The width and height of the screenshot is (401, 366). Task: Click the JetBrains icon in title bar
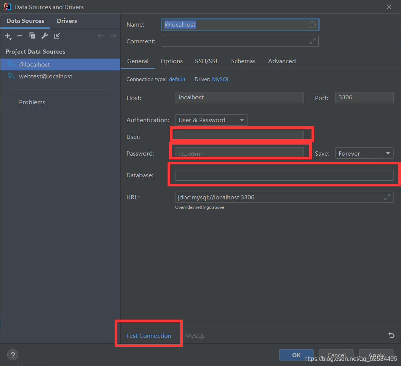7,6
